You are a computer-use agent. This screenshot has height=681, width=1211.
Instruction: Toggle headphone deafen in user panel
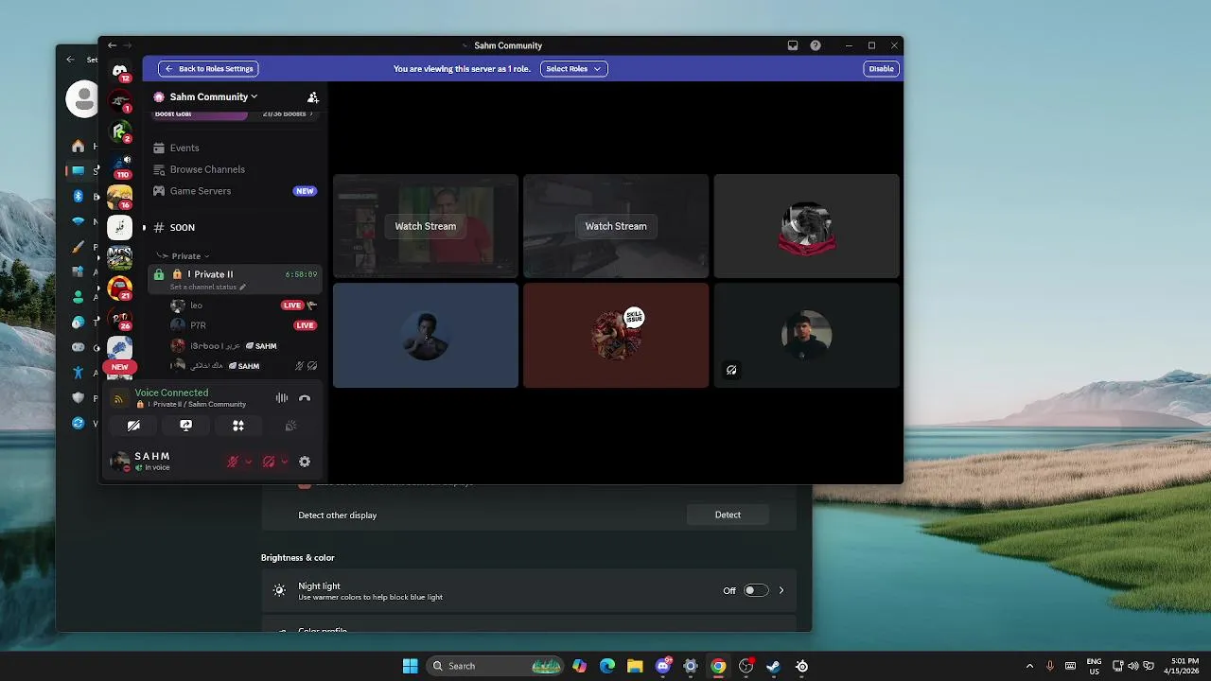pyautogui.click(x=269, y=462)
